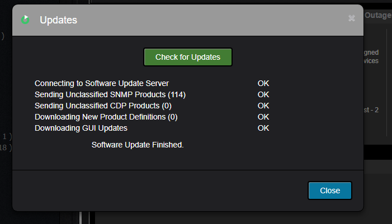This screenshot has width=392, height=224.
Task: Click OK status beside SNMP Products
Action: point(263,94)
